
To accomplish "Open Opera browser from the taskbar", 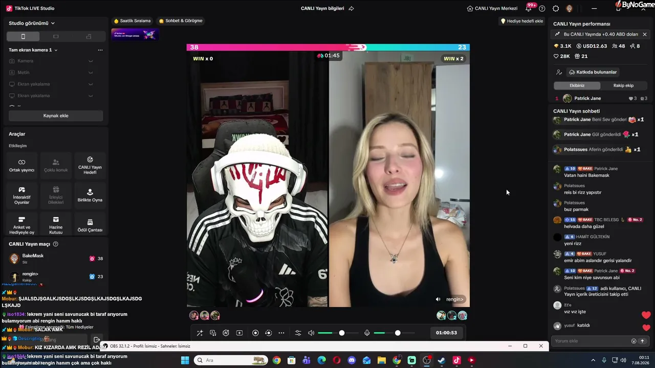I will (x=336, y=360).
